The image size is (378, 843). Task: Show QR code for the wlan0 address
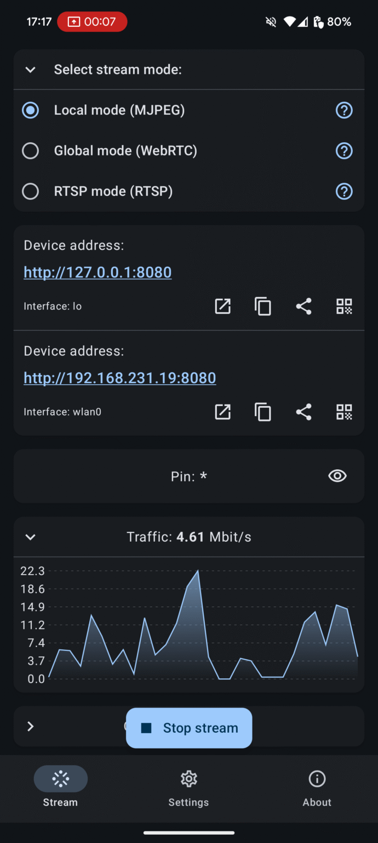(x=344, y=412)
